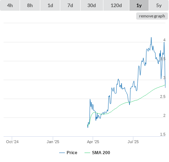The width and height of the screenshot is (169, 162).
Task: Click the highest price peak above 4
Action: 151,37
